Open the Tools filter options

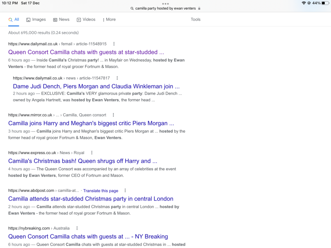point(195,19)
